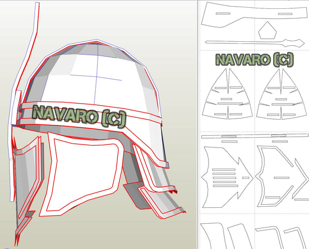This screenshot has height=249, width=309.
Task: Select the wide curved band piece in pattern view
Action: [254, 15]
